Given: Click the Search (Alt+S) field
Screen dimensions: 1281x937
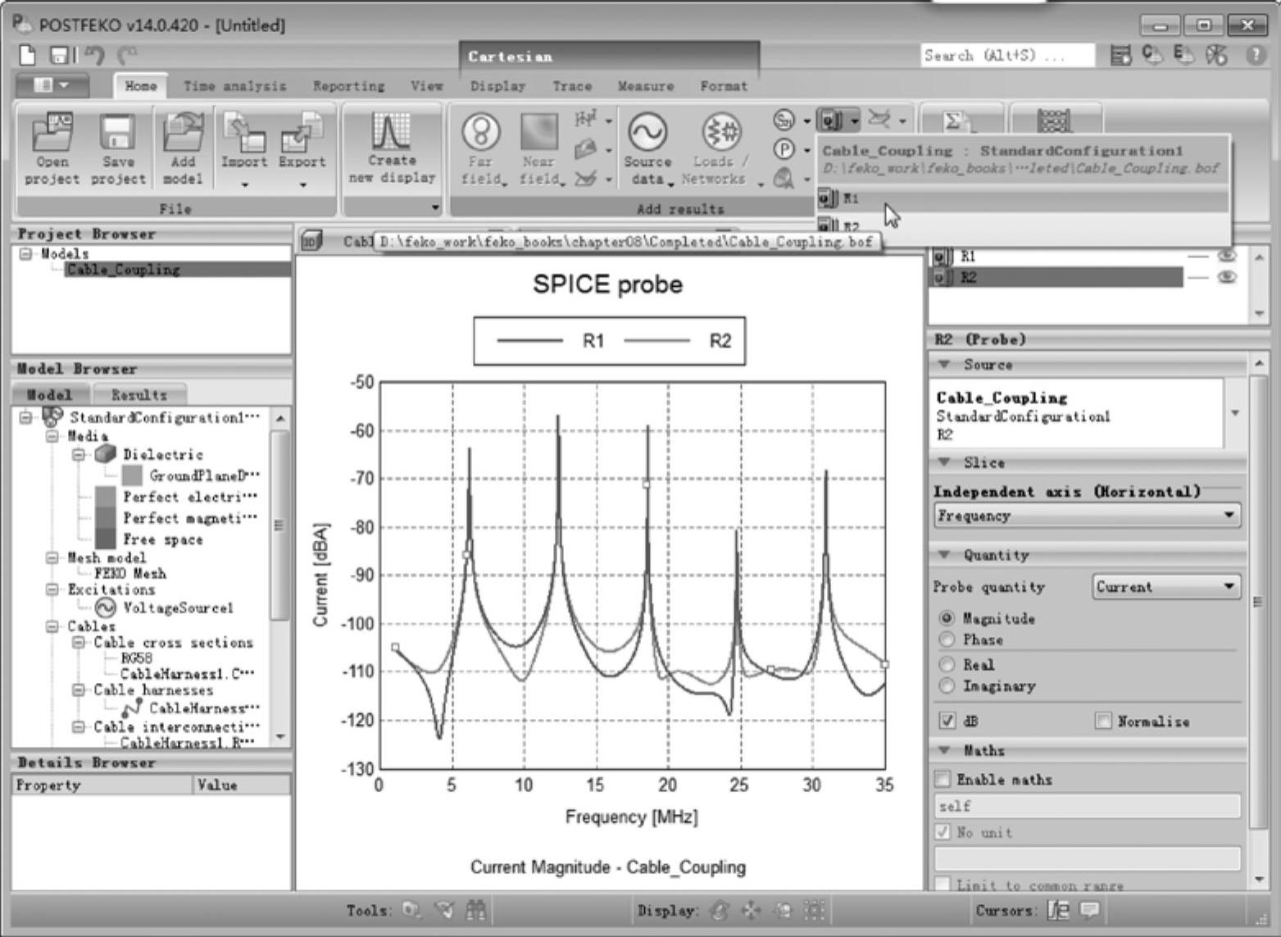Looking at the screenshot, I should coord(1007,56).
